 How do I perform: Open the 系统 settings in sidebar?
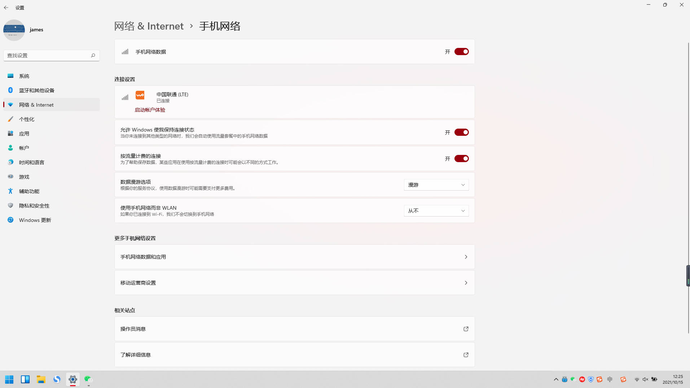(x=24, y=76)
